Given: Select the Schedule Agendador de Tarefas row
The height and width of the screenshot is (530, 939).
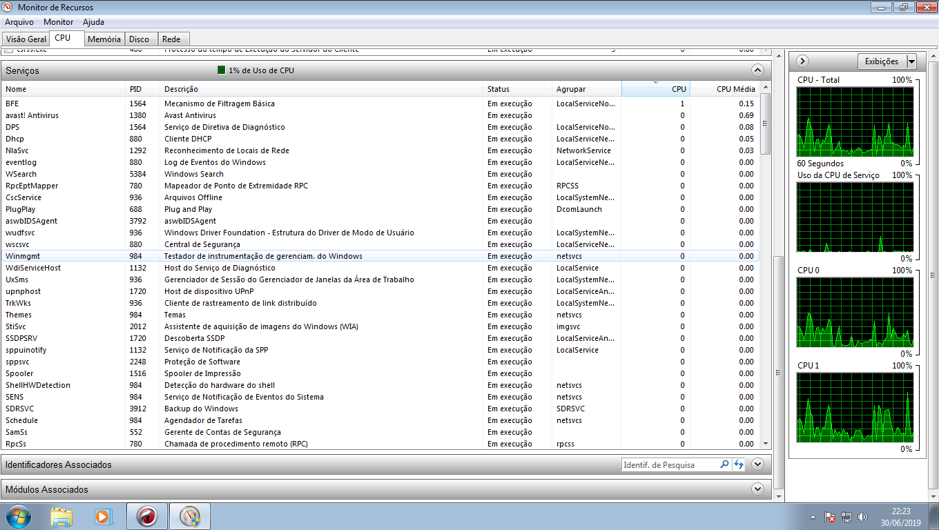Looking at the screenshot, I should 380,420.
